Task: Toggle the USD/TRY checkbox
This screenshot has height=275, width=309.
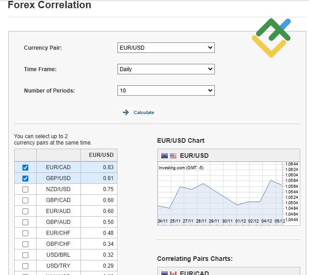Action: point(25,266)
